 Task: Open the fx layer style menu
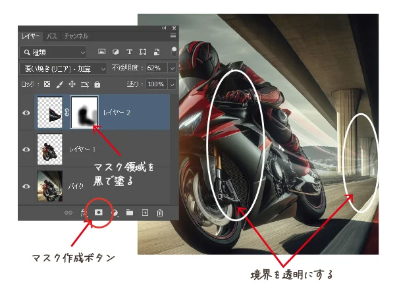(x=84, y=213)
